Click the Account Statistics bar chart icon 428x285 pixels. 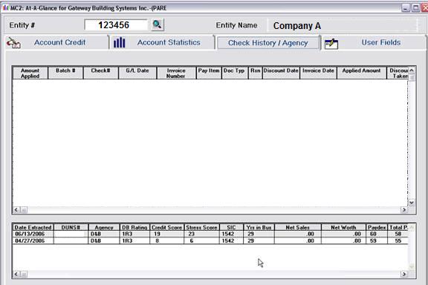(120, 42)
